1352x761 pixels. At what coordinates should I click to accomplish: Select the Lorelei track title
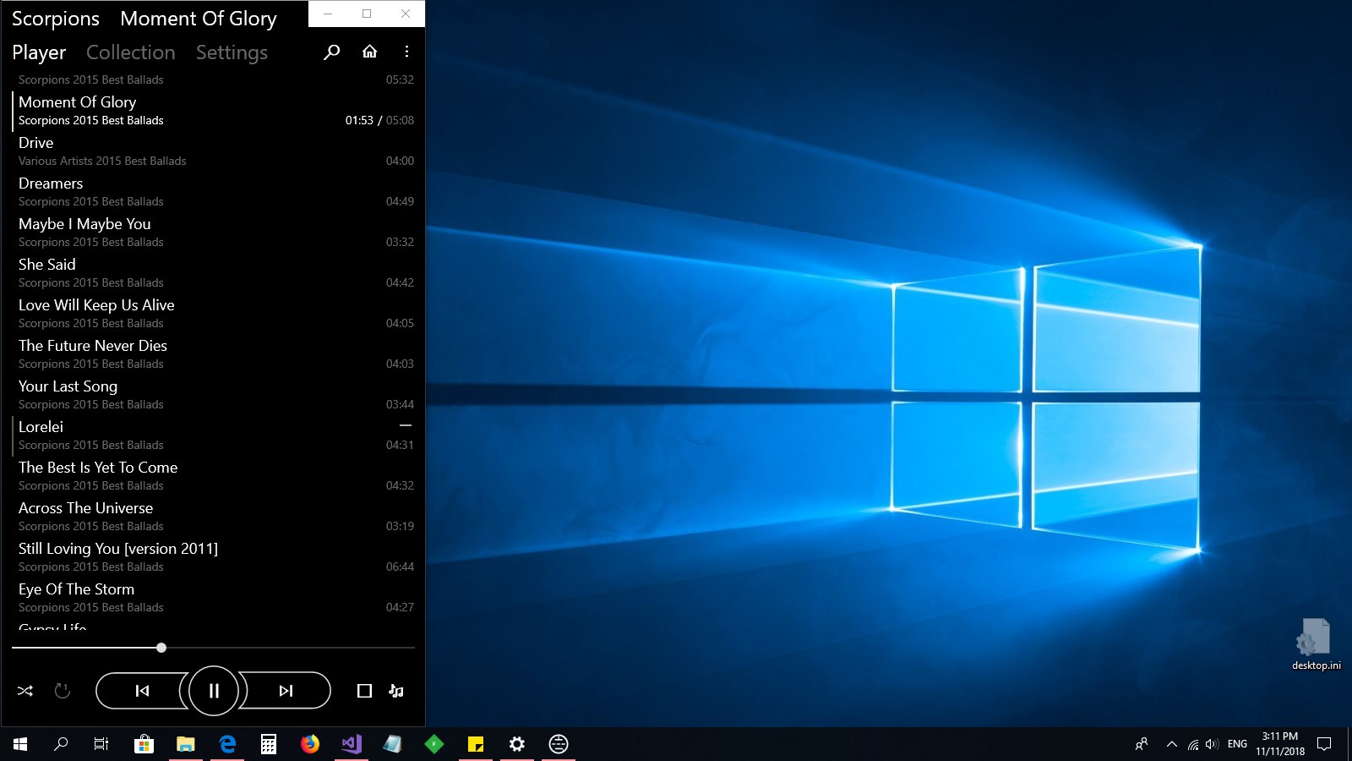41,427
